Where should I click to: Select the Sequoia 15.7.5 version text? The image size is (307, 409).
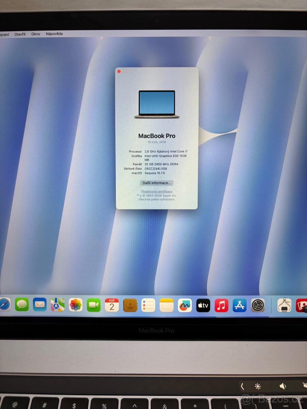point(155,173)
